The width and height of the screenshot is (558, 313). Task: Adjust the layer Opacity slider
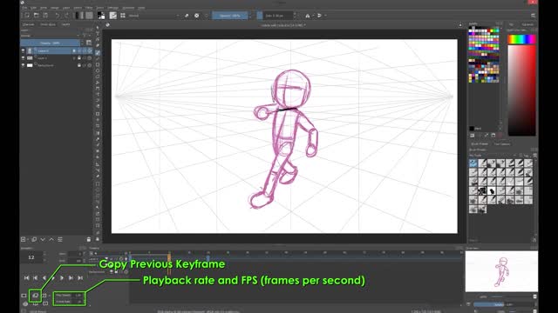[x=51, y=43]
